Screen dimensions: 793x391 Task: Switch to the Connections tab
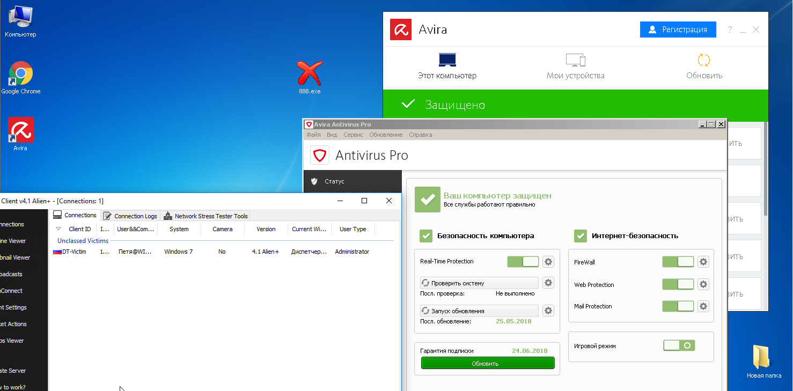[75, 215]
